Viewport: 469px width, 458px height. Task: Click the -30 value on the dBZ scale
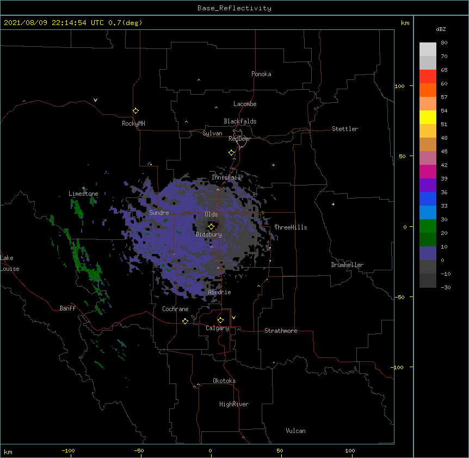click(446, 287)
